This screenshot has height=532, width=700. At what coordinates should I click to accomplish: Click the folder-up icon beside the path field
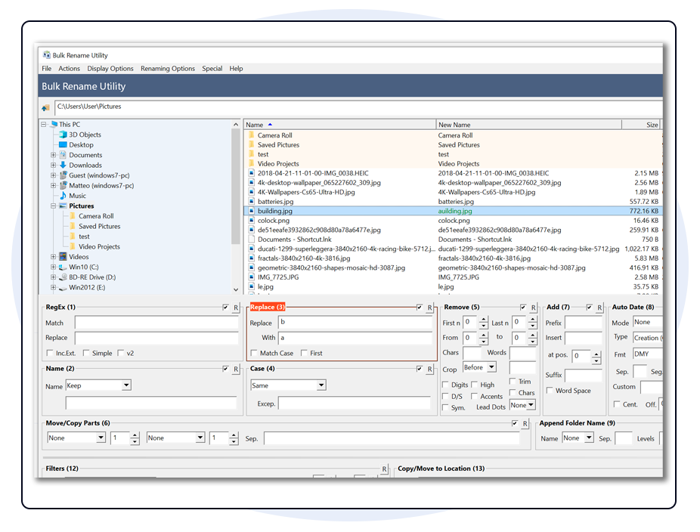pos(45,107)
